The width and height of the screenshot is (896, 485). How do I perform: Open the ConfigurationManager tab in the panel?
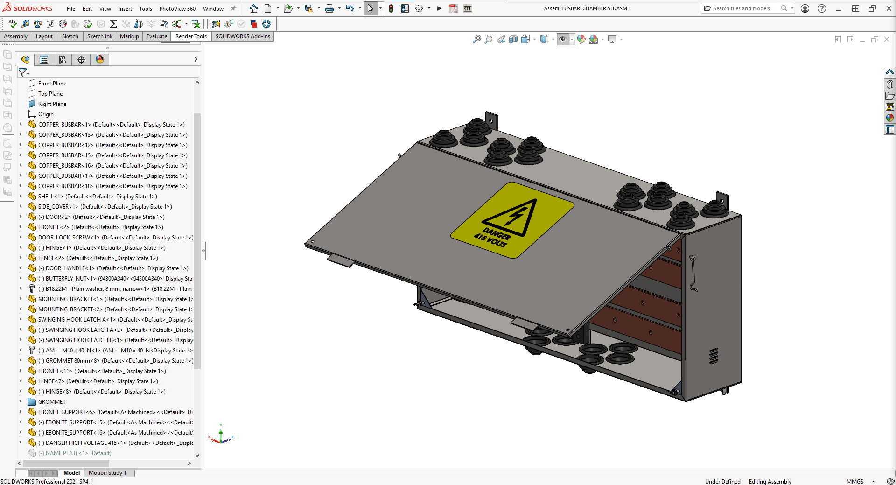click(63, 59)
